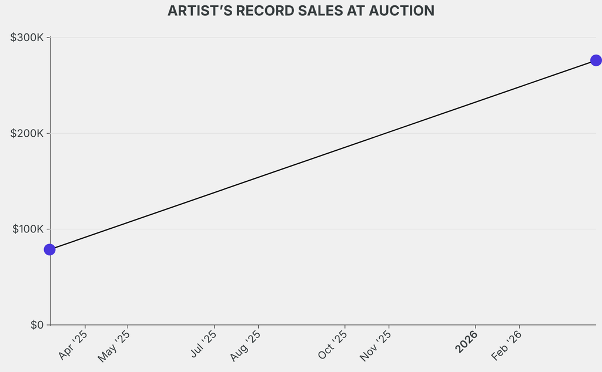The width and height of the screenshot is (602, 372).
Task: Click the bold 2026 x-axis label
Action: coord(467,342)
